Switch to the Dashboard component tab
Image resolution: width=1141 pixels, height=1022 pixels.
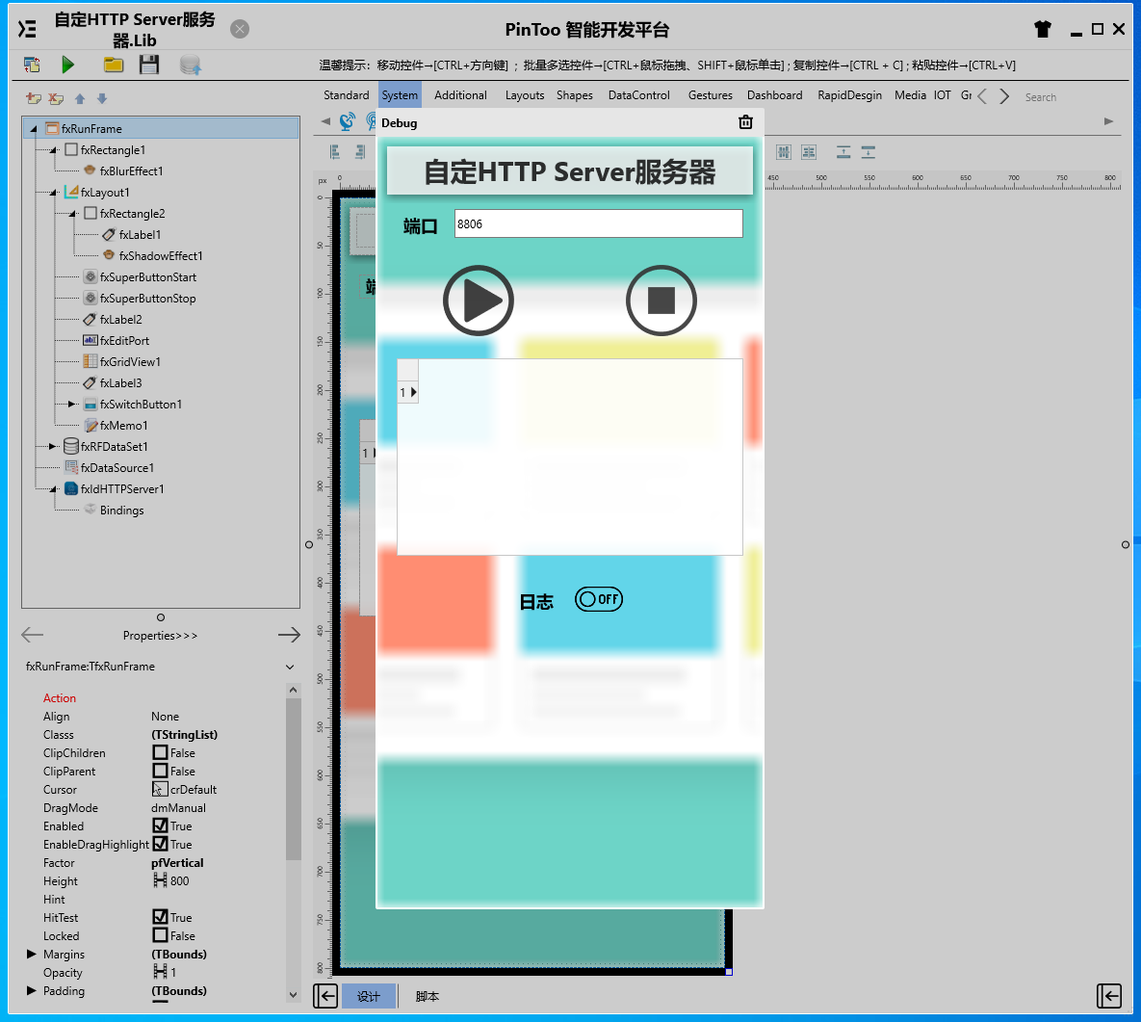point(774,95)
